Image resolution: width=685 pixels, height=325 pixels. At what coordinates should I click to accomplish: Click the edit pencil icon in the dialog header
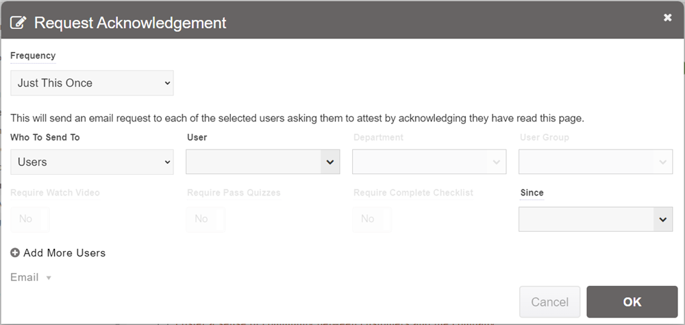[18, 23]
